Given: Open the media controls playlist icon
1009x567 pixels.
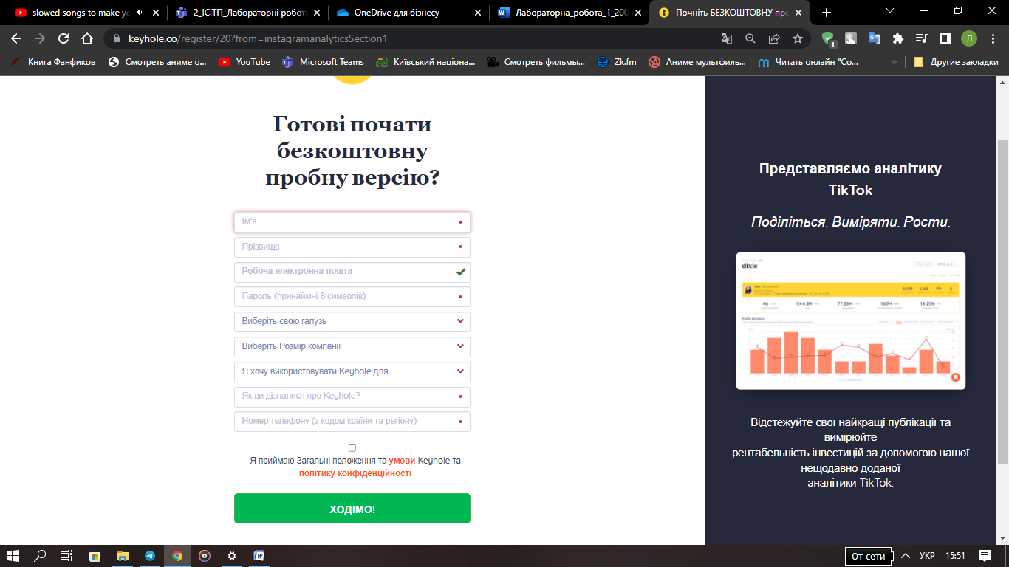Looking at the screenshot, I should click(x=921, y=38).
